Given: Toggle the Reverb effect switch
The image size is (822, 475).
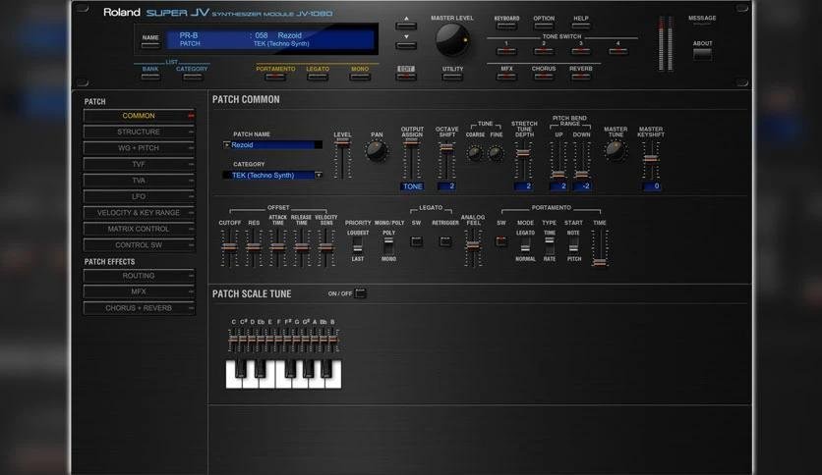Looking at the screenshot, I should [x=581, y=77].
